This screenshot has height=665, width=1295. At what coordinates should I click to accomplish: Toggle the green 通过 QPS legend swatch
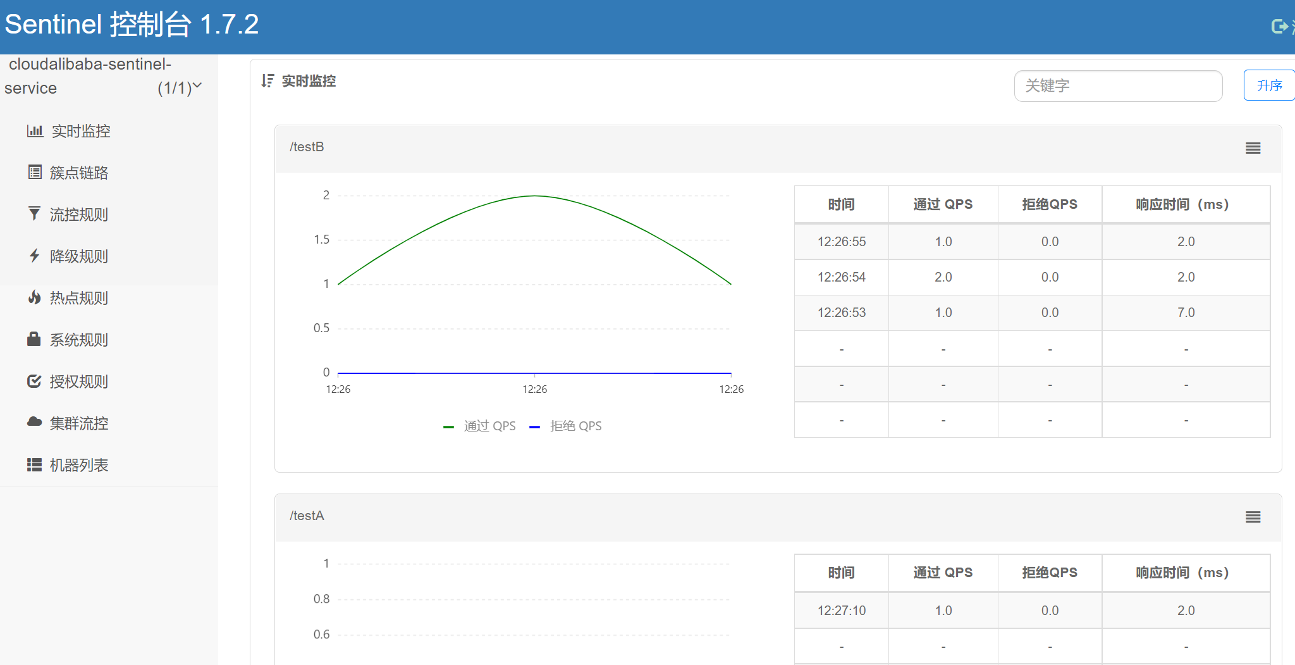point(449,427)
